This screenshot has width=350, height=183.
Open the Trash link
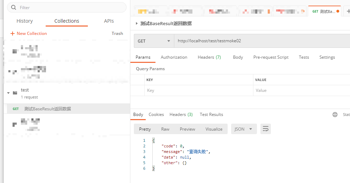pos(117,34)
